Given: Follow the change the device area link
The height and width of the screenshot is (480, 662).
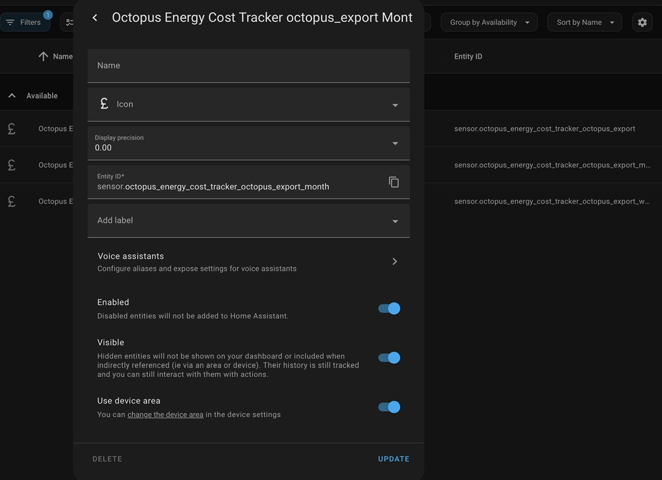Looking at the screenshot, I should click(165, 414).
